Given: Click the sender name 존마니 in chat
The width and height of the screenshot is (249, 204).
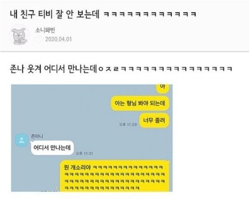Looking at the screenshot, I should click(37, 136).
